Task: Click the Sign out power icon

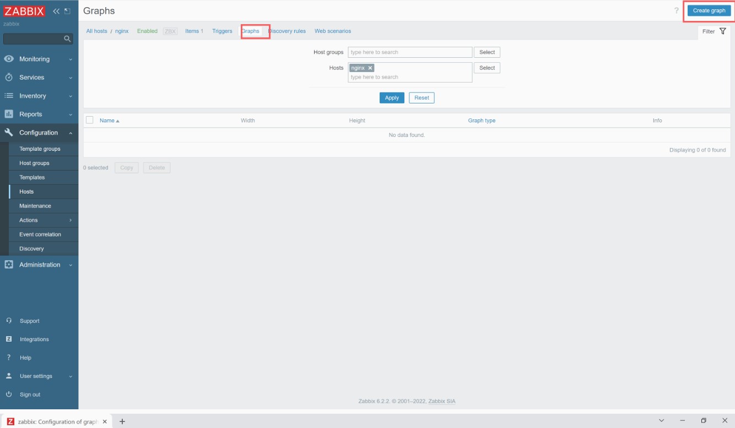Action: coord(9,394)
